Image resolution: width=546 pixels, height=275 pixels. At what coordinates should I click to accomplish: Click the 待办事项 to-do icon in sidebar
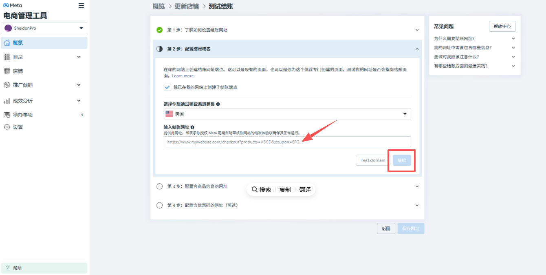point(7,115)
